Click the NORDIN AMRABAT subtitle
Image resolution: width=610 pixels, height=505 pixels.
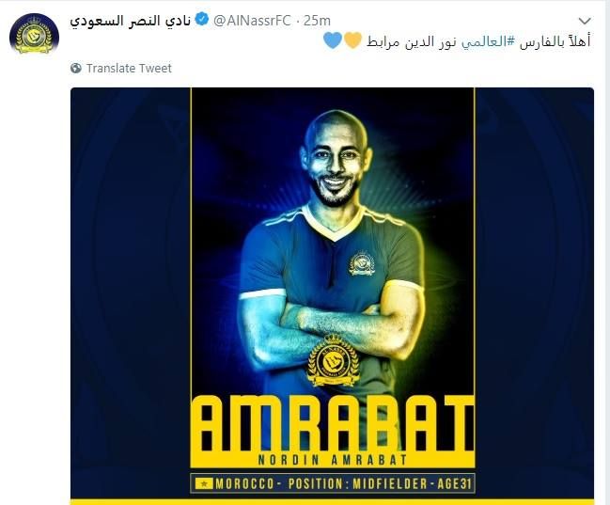(x=333, y=460)
